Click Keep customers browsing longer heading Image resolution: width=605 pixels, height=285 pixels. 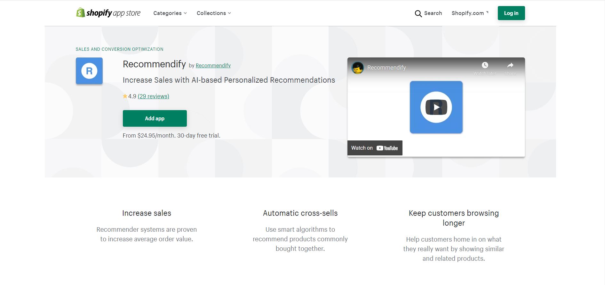click(454, 218)
